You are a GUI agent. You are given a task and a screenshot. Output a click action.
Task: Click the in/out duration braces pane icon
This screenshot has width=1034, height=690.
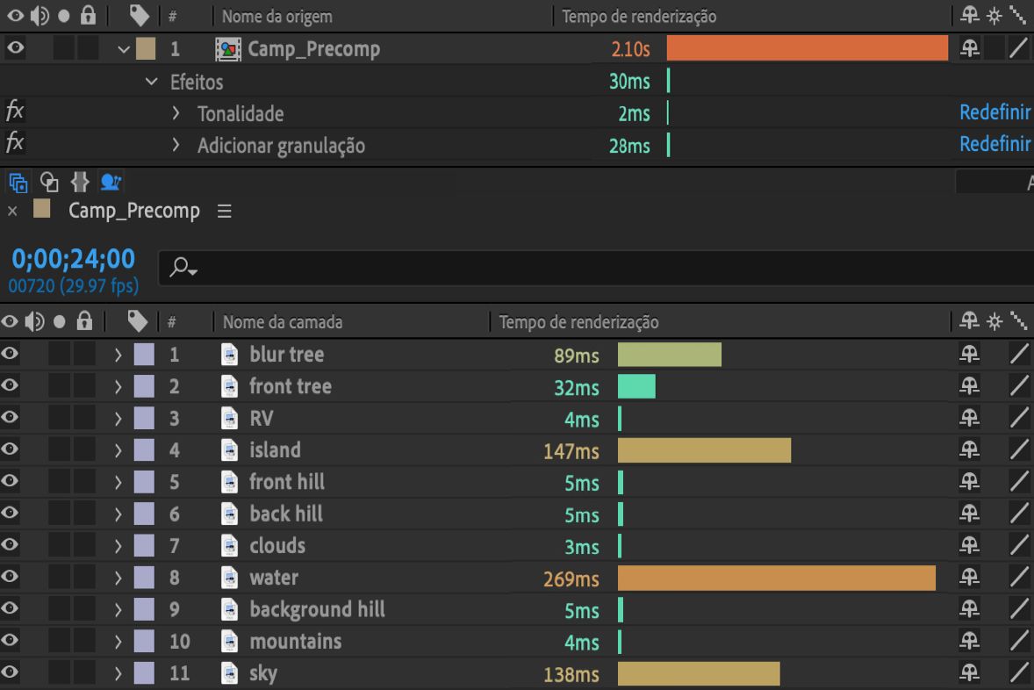click(80, 183)
